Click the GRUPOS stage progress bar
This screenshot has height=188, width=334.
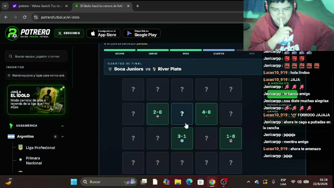click(x=120, y=50)
